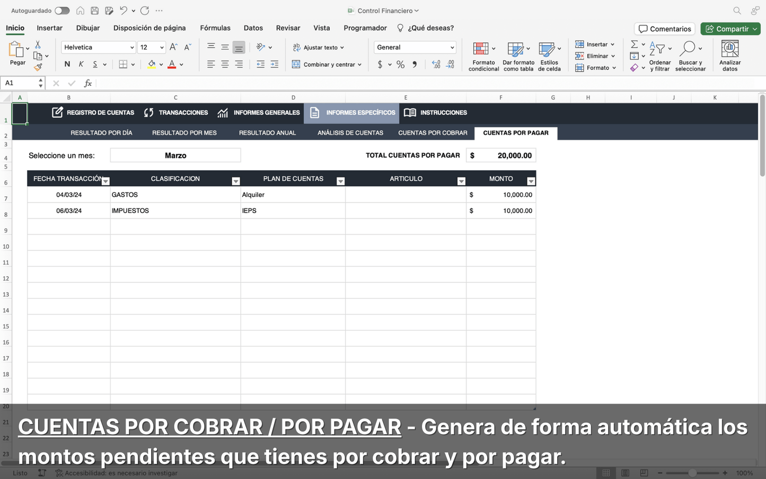The height and width of the screenshot is (479, 766).
Task: Click the Compartir button
Action: coord(730,29)
